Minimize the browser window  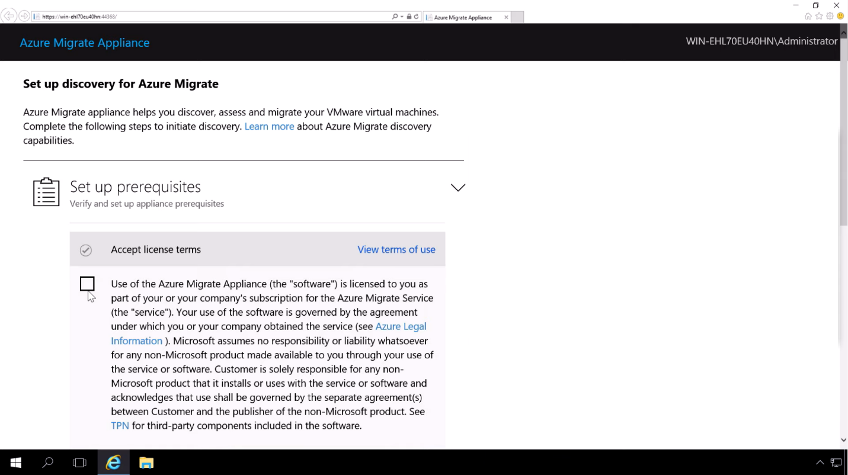[796, 5]
